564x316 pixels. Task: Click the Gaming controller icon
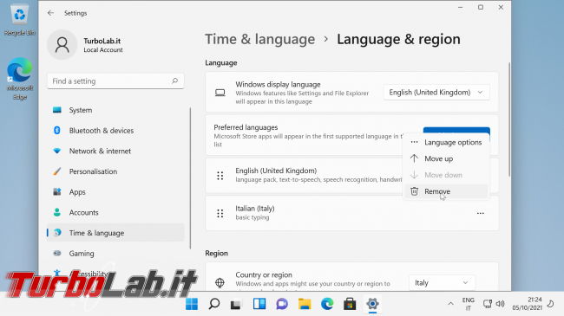[56, 253]
